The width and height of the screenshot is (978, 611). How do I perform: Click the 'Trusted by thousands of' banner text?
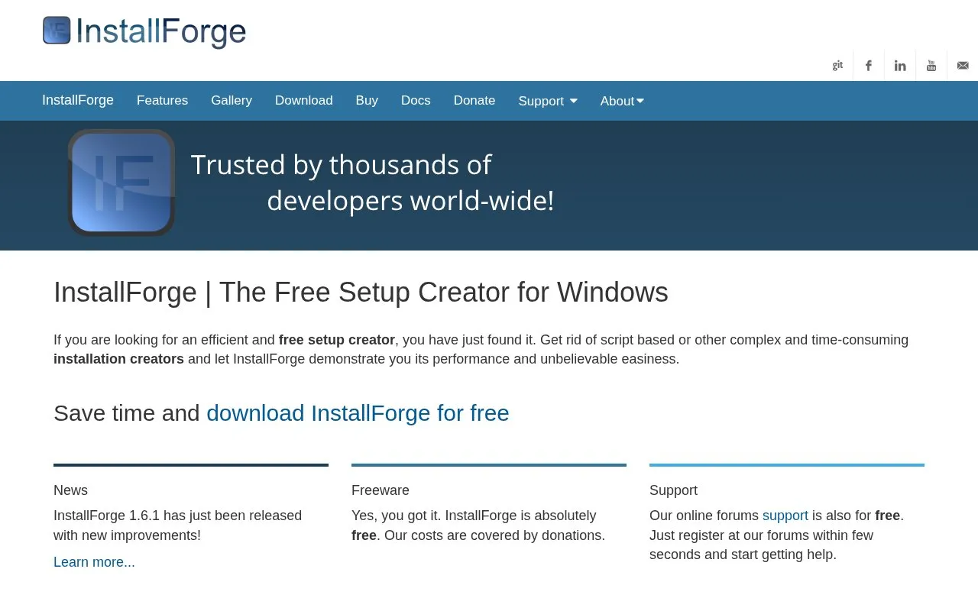pos(341,165)
